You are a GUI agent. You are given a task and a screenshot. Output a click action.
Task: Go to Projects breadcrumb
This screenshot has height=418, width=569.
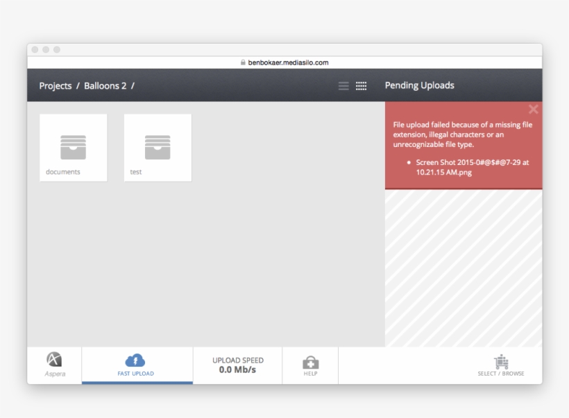(55, 86)
